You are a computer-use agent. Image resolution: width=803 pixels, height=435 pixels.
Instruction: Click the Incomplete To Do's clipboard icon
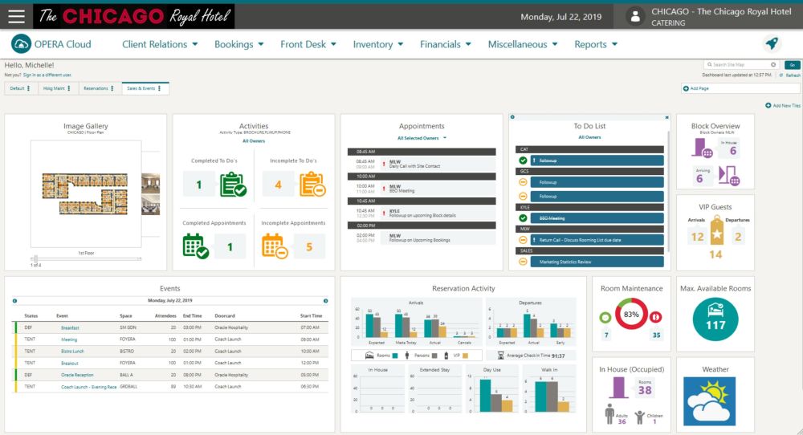[312, 185]
